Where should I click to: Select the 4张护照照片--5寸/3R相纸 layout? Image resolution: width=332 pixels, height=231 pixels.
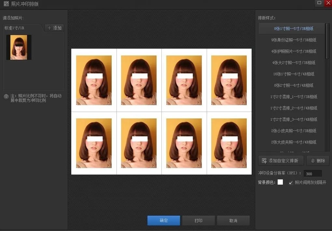[x=293, y=51]
